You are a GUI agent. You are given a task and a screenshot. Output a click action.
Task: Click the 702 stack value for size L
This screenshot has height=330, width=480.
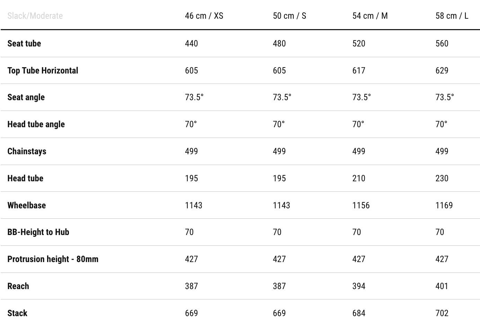pyautogui.click(x=442, y=313)
